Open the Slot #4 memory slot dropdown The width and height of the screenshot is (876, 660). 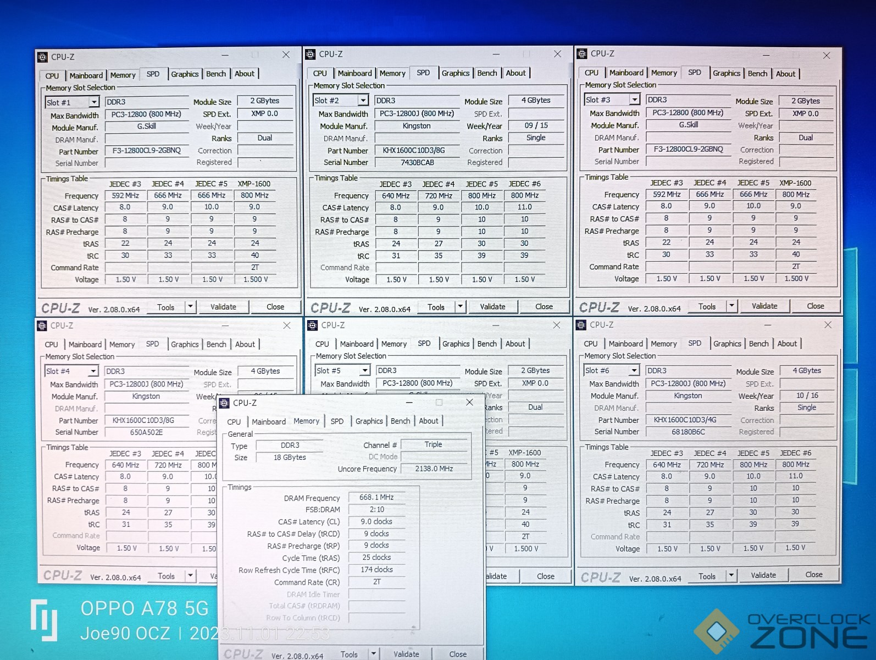click(x=93, y=371)
